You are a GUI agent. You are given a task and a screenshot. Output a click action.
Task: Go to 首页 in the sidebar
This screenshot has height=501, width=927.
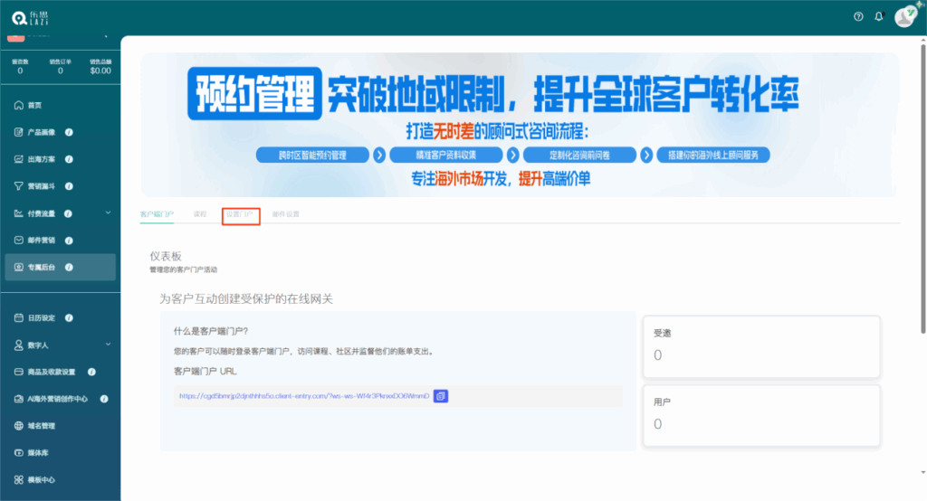[34, 105]
